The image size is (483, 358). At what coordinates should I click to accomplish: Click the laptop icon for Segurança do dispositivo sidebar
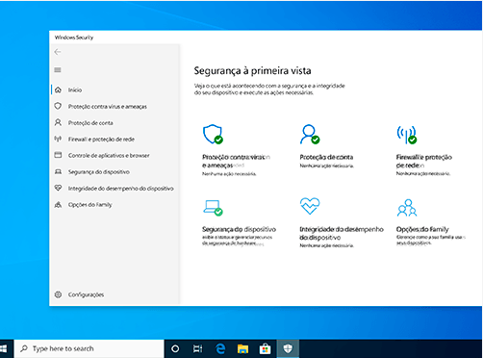[58, 172]
